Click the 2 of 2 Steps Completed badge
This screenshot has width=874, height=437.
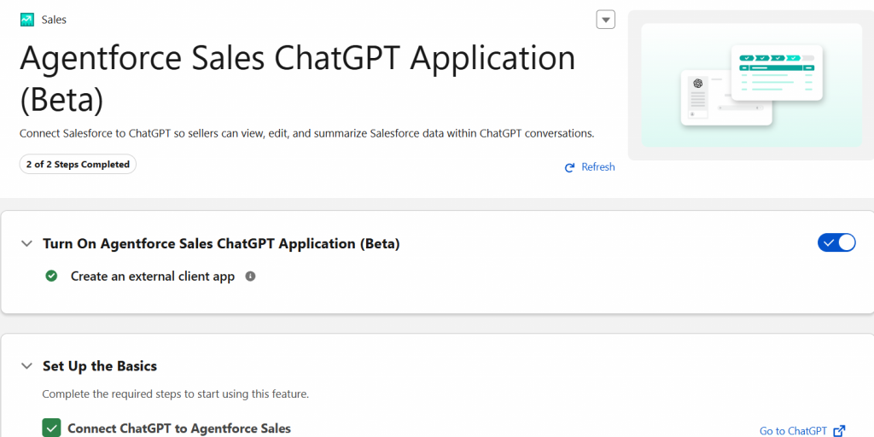(x=78, y=165)
